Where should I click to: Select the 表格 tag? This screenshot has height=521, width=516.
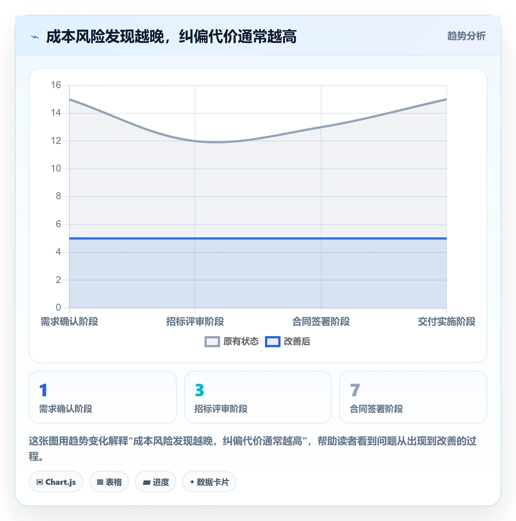tap(109, 482)
